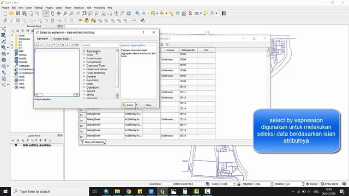
Task: Click the Coordinate field in status bar
Action: [x=183, y=184]
